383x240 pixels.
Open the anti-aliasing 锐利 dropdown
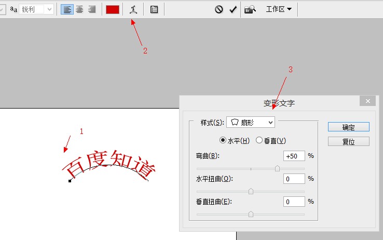tap(36, 9)
